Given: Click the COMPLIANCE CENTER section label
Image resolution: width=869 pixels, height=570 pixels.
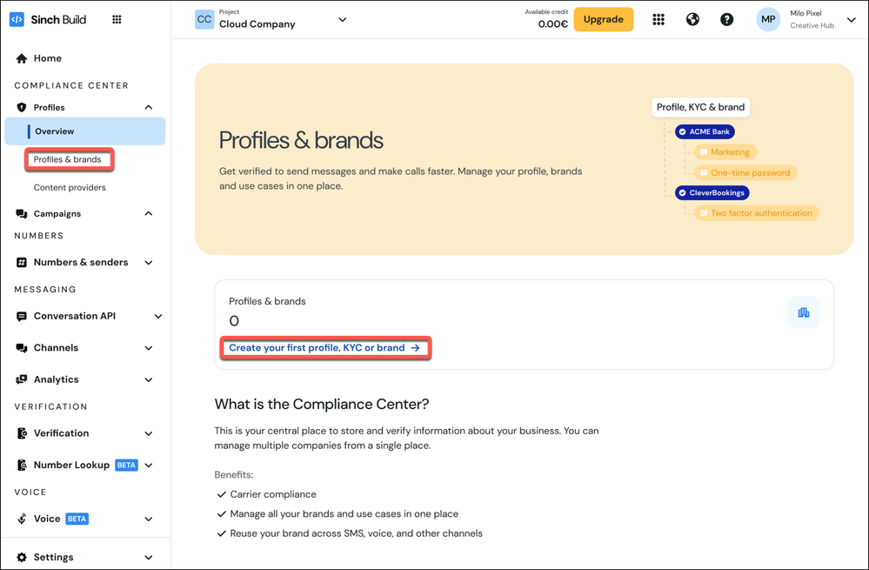Looking at the screenshot, I should click(71, 85).
